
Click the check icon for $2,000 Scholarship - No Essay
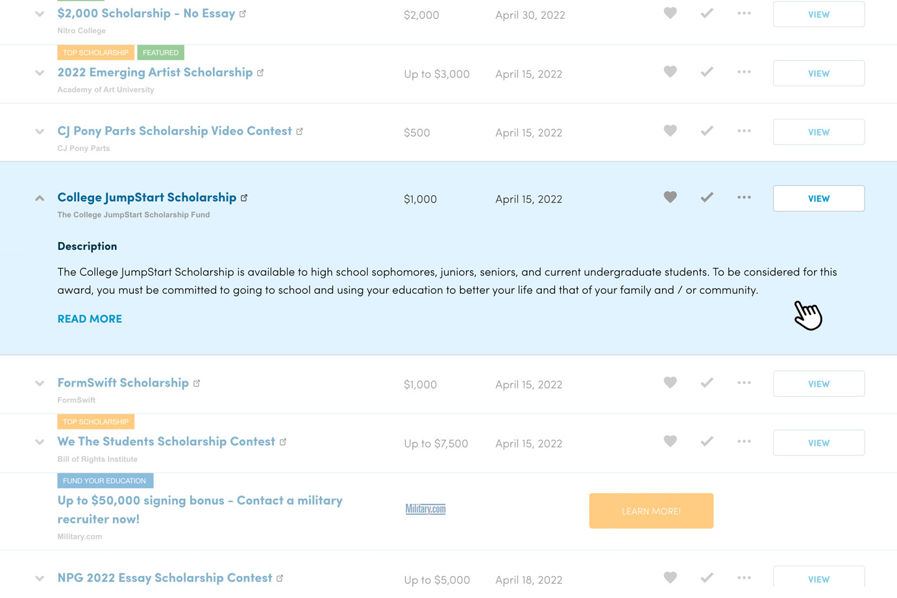707,13
